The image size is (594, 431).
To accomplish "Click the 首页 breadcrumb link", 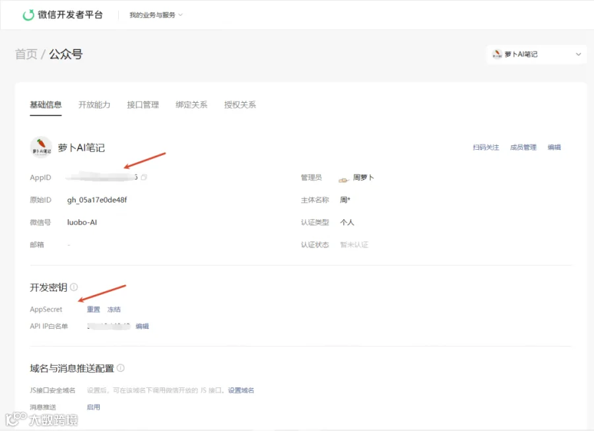I will point(26,54).
